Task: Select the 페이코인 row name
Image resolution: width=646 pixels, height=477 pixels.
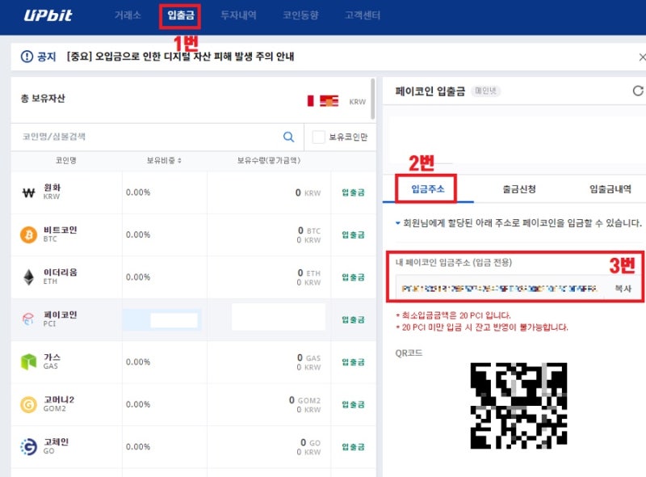Action: pos(60,314)
